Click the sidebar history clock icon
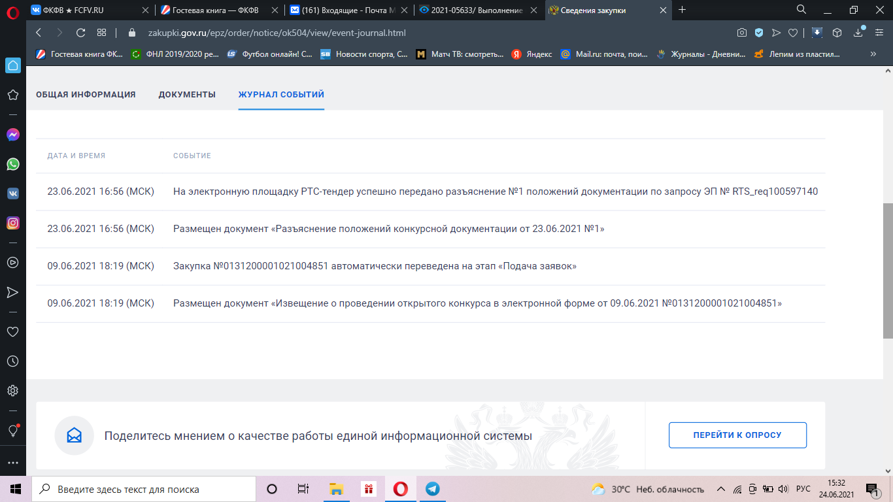The image size is (893, 502). coord(12,361)
